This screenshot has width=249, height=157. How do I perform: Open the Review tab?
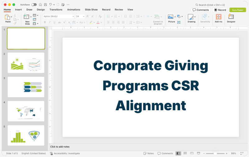point(119,10)
